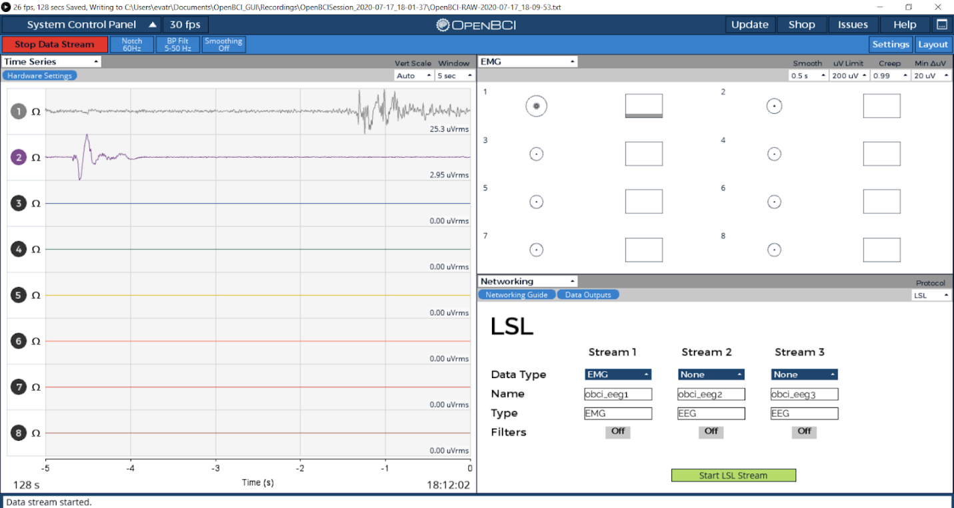This screenshot has width=954, height=508.
Task: Check impedance with channel 1 ohm icon
Action: point(36,112)
